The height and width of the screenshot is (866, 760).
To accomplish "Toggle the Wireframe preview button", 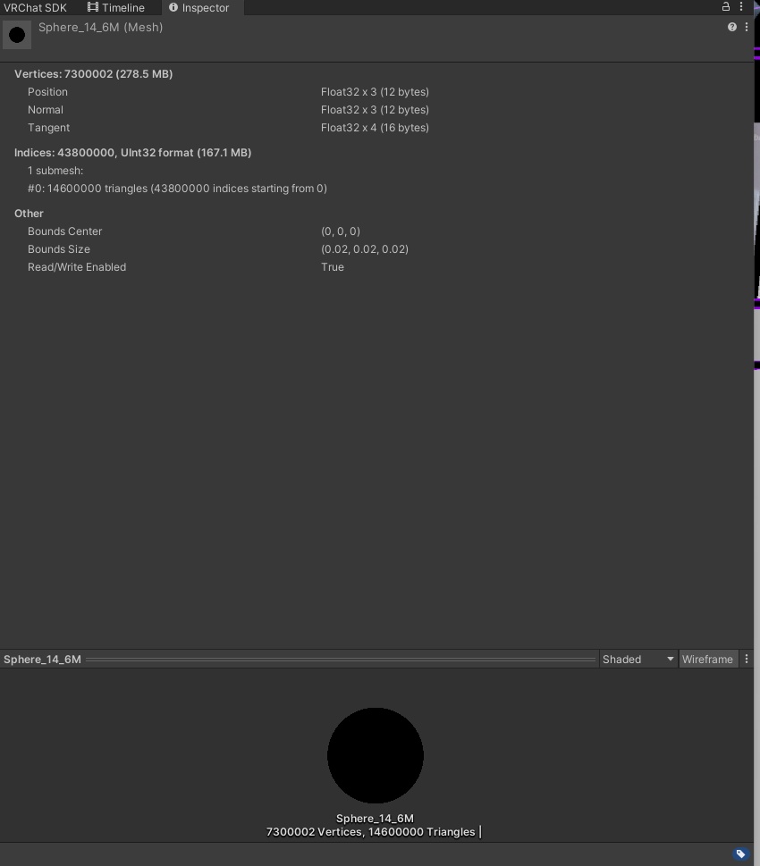I will pyautogui.click(x=707, y=659).
